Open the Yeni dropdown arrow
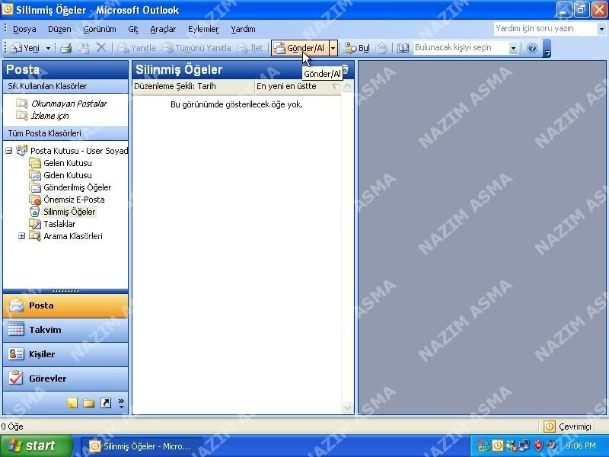The height and width of the screenshot is (457, 609). pos(49,48)
